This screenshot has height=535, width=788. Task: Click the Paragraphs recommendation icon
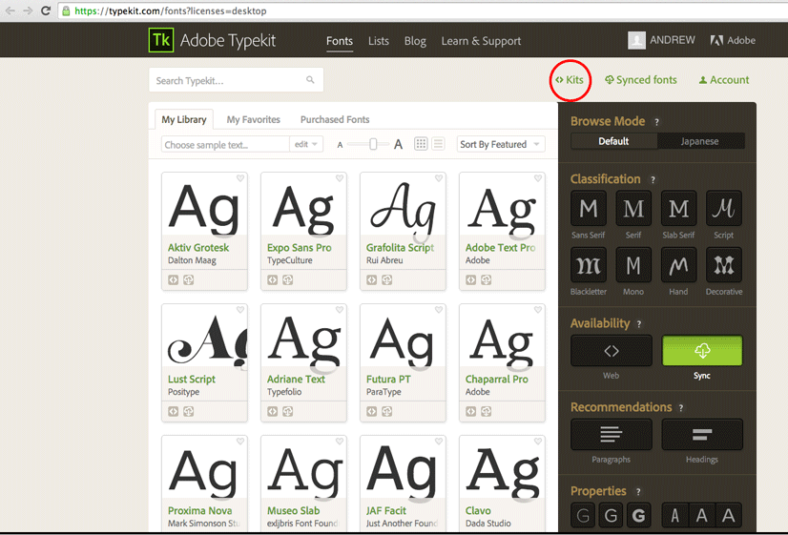pyautogui.click(x=611, y=435)
